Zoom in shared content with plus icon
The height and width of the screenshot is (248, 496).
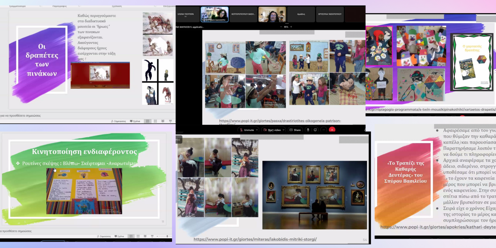(x=291, y=27)
